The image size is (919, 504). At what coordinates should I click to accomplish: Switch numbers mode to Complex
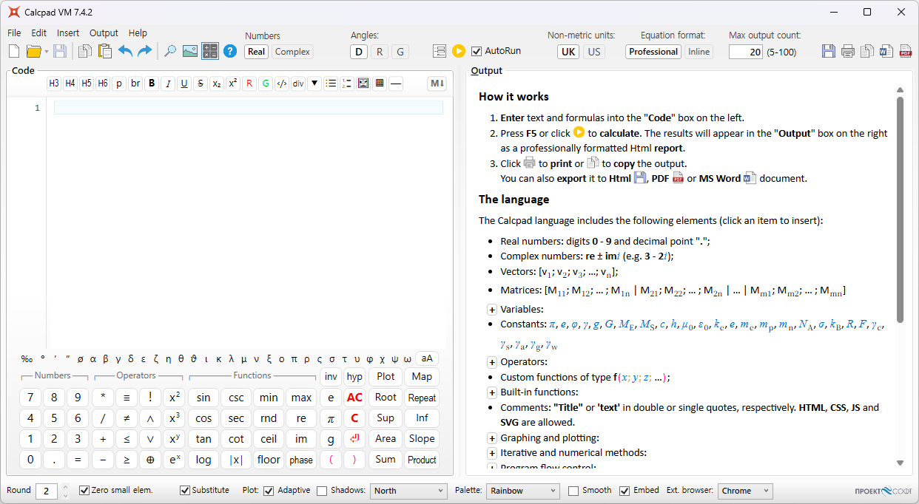click(x=292, y=52)
